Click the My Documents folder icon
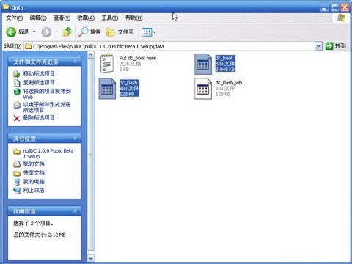Screen dimensions: 352x264 17,164
